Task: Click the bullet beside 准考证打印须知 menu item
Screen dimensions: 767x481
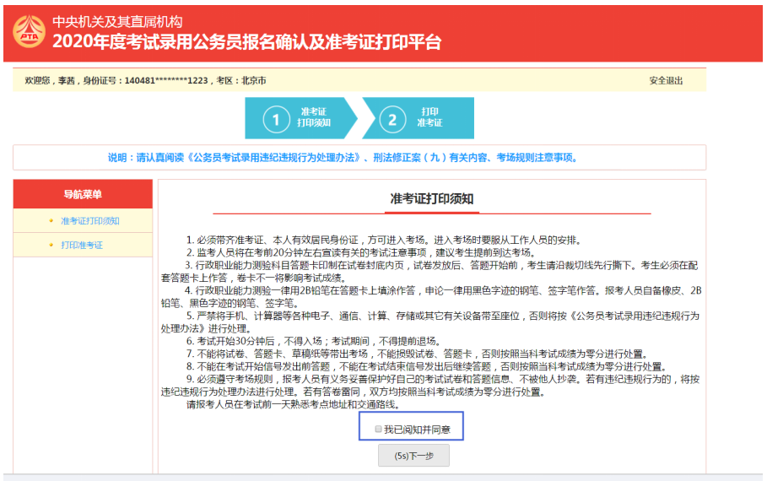Action: [x=51, y=222]
